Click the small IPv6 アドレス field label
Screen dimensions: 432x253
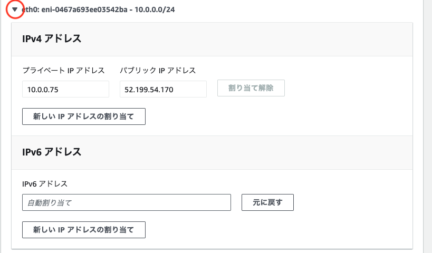(x=45, y=183)
